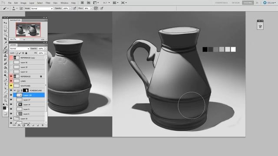This screenshot has height=156, width=278.
Task: Open the Edit menu
Action: pos(16,3)
